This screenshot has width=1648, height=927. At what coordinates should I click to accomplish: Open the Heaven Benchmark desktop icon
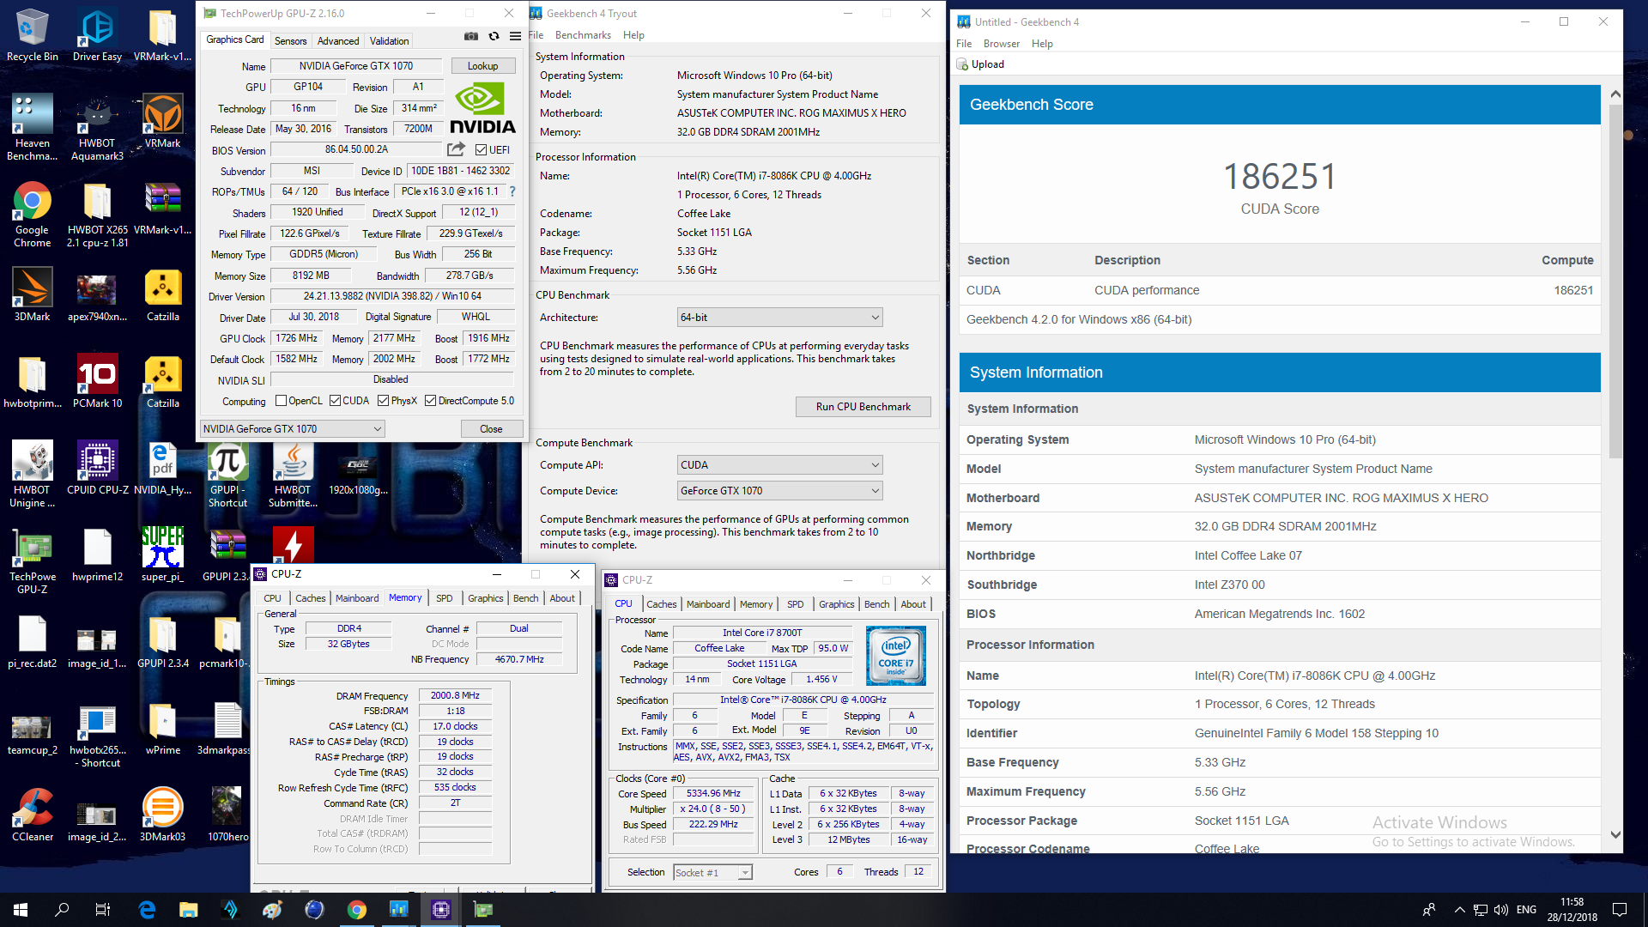[32, 127]
